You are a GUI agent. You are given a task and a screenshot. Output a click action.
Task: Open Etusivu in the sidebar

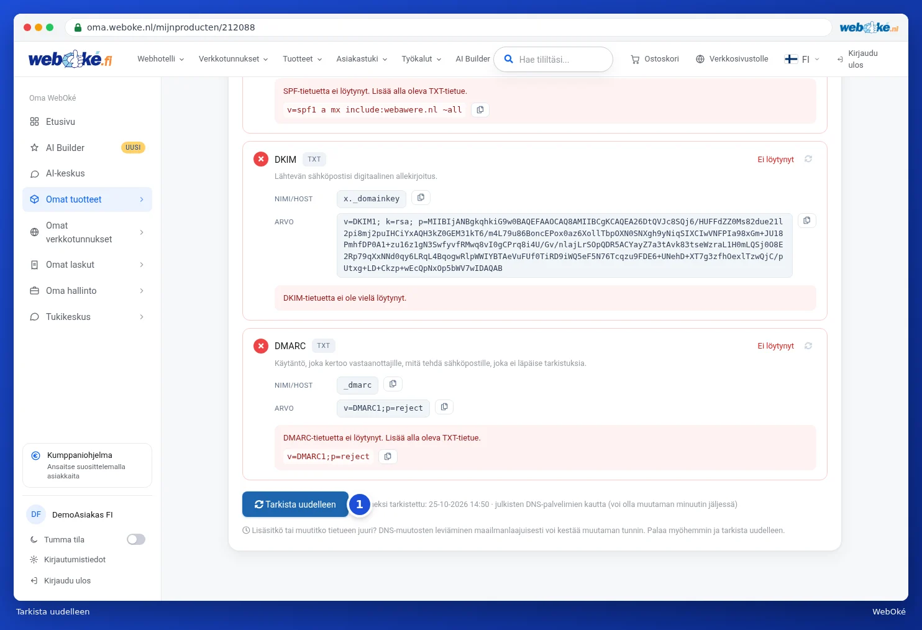pos(87,122)
